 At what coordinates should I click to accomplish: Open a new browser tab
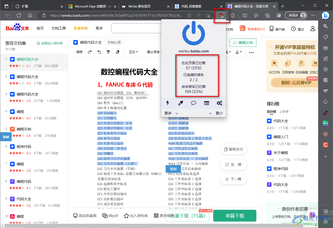[283, 6]
